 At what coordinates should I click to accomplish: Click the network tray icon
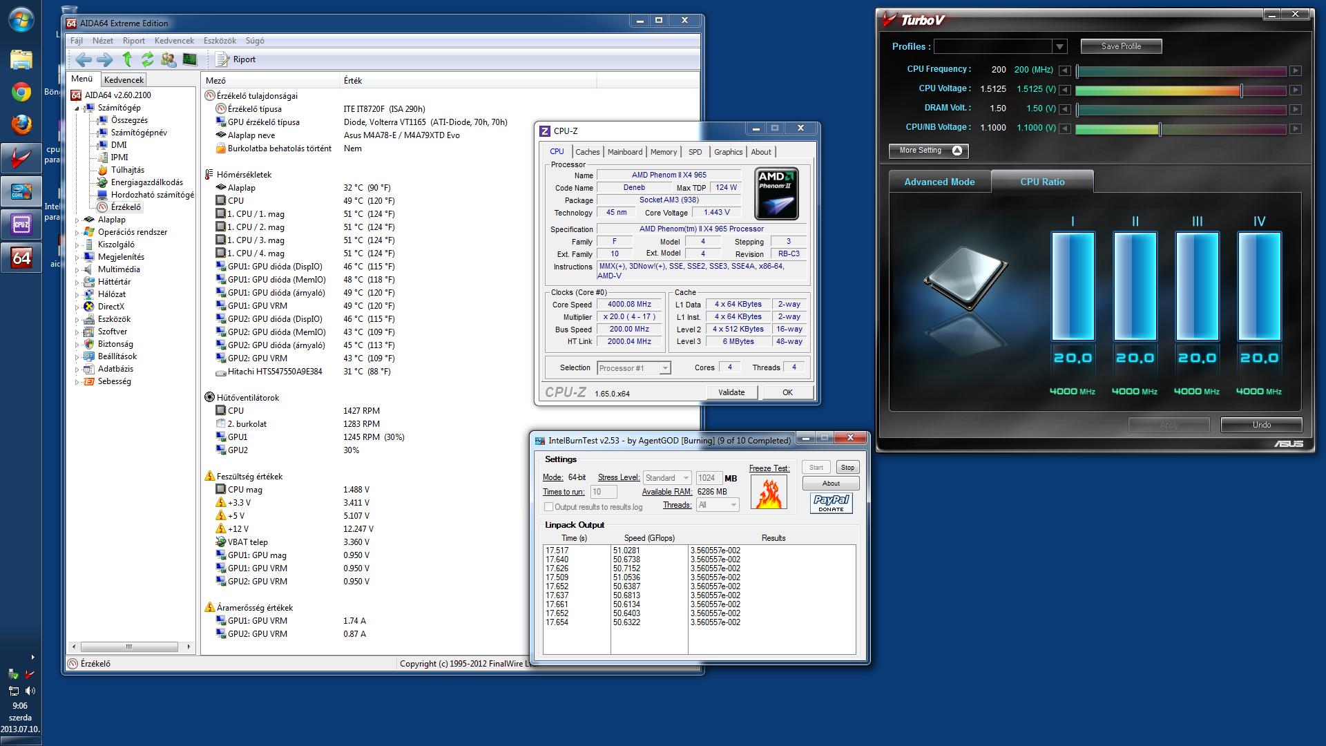(x=13, y=690)
